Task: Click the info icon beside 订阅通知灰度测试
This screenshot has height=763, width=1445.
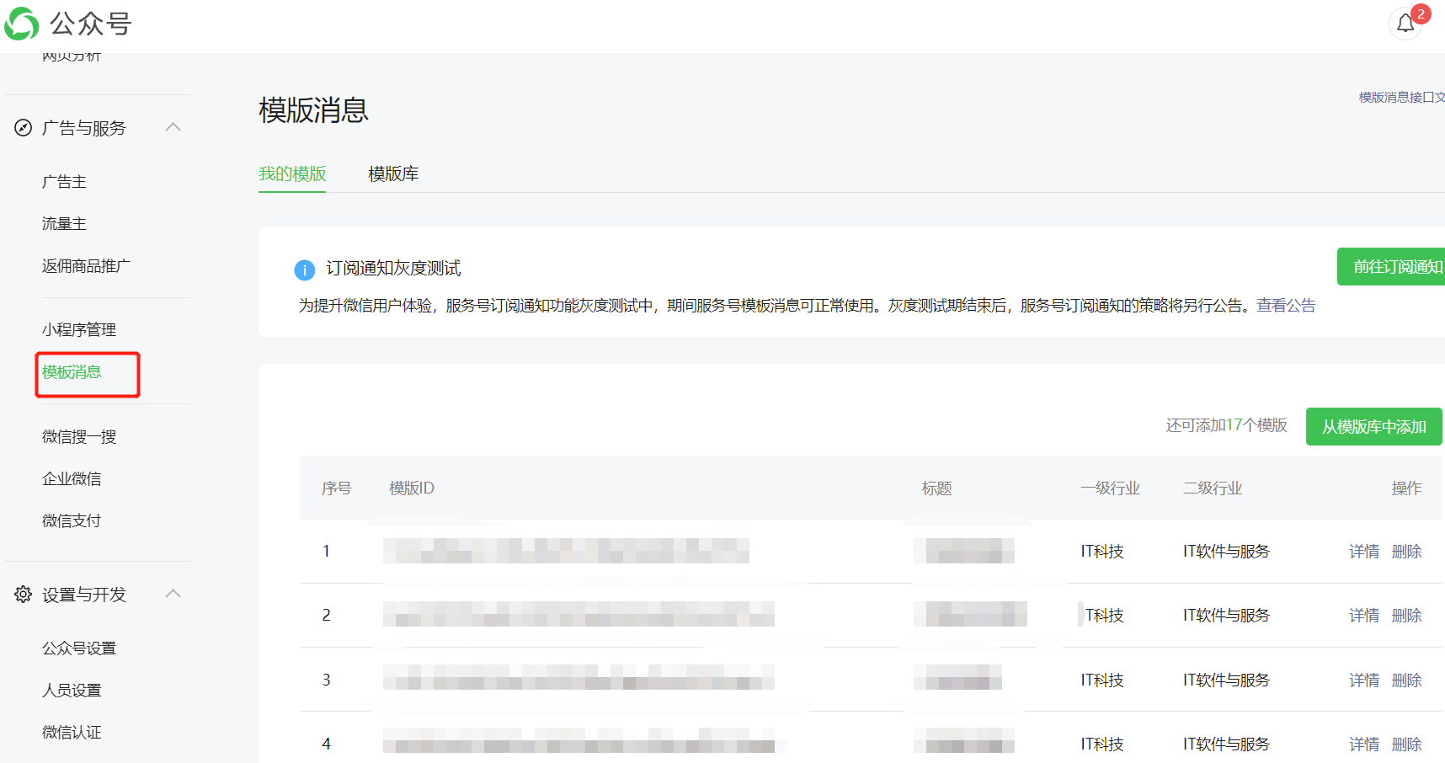Action: (x=305, y=269)
